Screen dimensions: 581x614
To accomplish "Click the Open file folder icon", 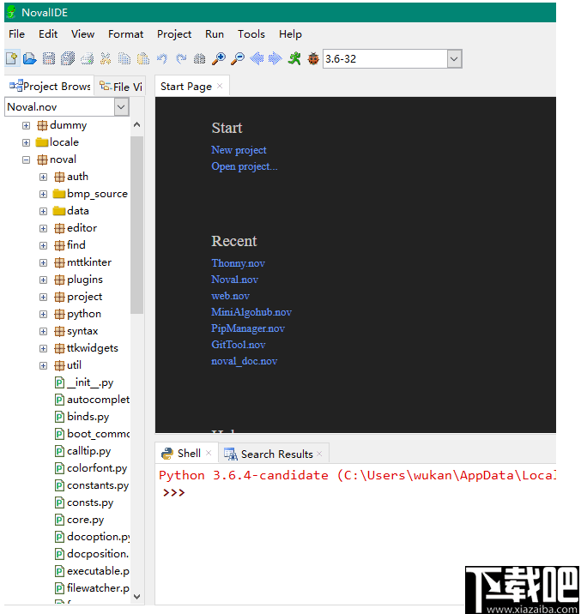I will coord(30,58).
